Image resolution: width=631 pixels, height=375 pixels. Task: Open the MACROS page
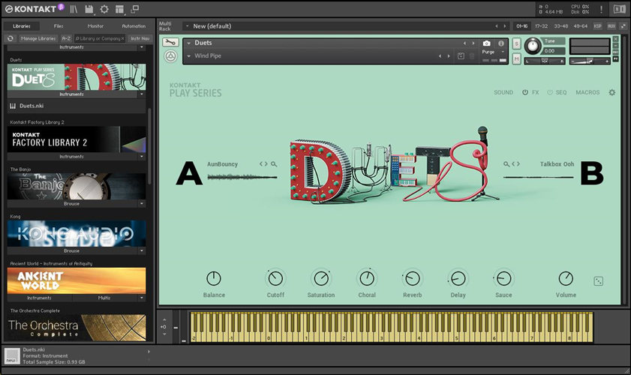pyautogui.click(x=587, y=92)
